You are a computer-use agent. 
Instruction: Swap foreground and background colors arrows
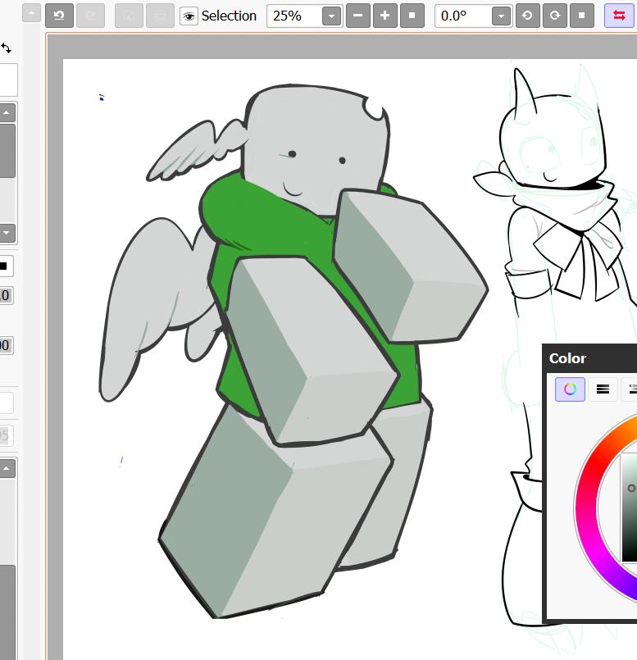pyautogui.click(x=6, y=48)
